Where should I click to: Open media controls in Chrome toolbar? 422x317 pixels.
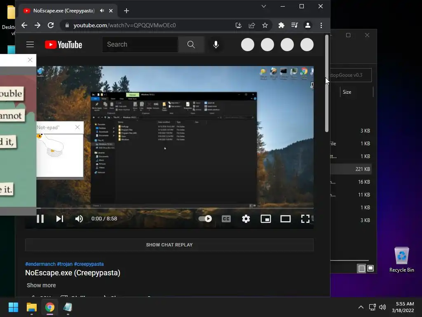click(294, 25)
